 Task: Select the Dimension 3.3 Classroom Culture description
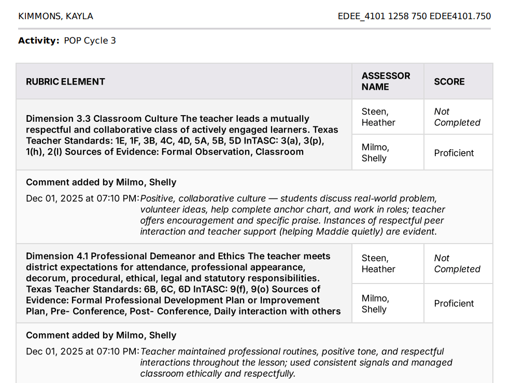point(183,135)
